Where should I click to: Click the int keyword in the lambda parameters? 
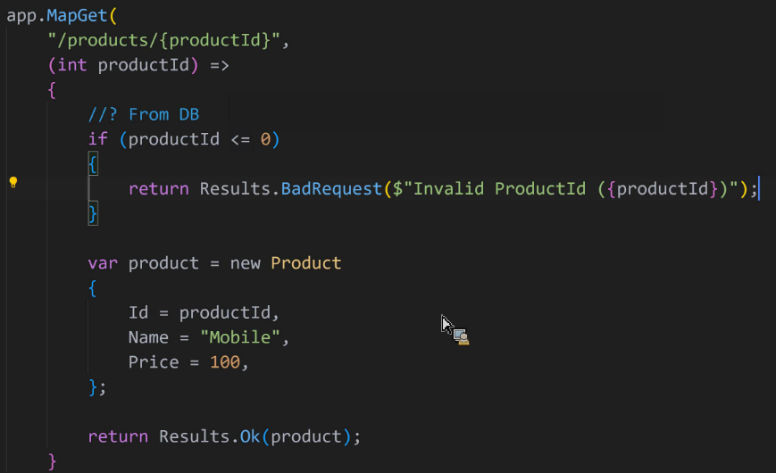coord(72,65)
